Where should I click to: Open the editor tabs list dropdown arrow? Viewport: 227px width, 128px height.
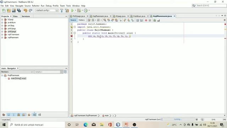(222, 16)
